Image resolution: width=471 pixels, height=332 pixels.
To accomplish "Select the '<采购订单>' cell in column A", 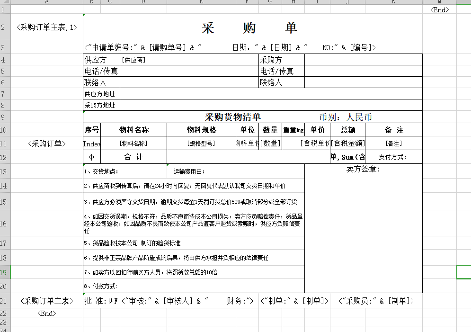I will tap(47, 144).
